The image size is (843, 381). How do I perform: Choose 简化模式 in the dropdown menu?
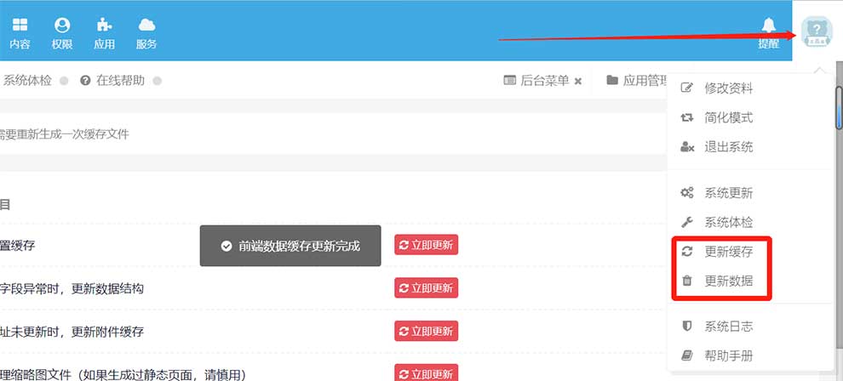tap(728, 118)
